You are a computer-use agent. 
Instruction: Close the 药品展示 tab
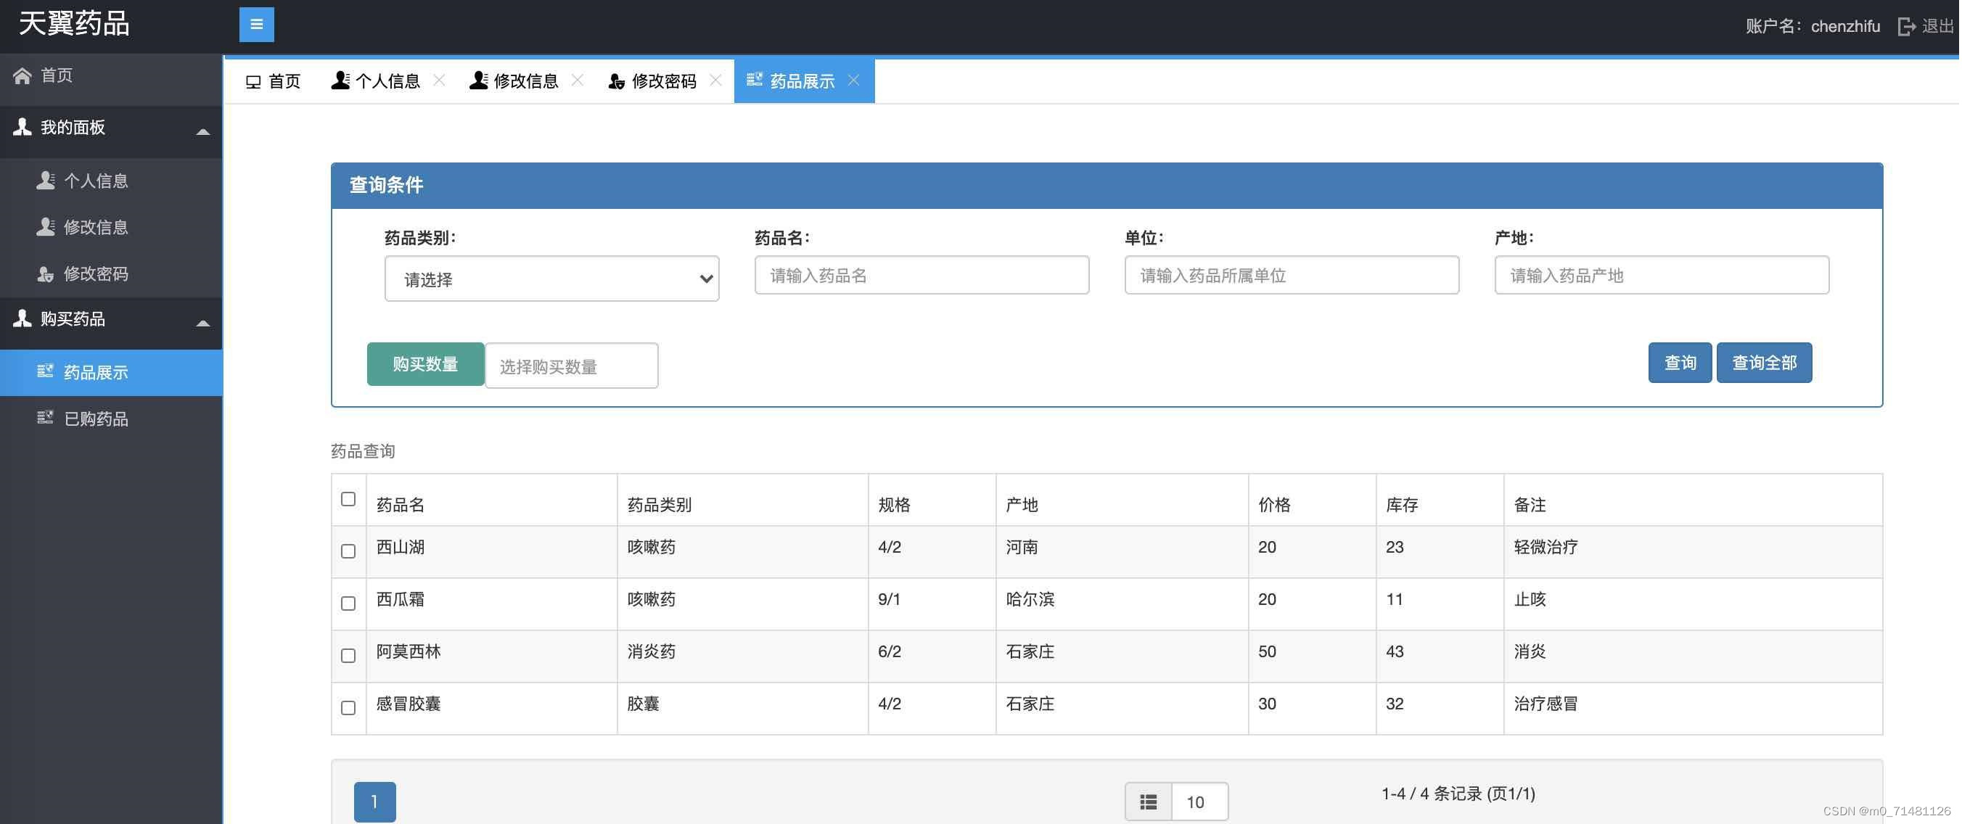(854, 80)
